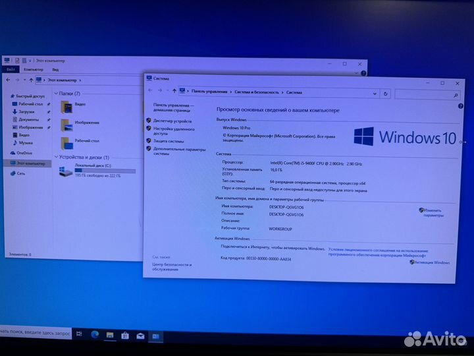Click '16,0 ГБ' installed memory value
474x356 pixels.
tap(276, 170)
